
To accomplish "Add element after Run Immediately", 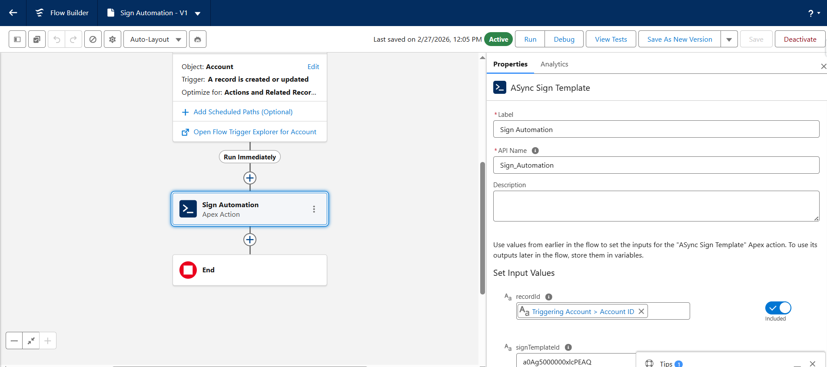I will pyautogui.click(x=250, y=178).
